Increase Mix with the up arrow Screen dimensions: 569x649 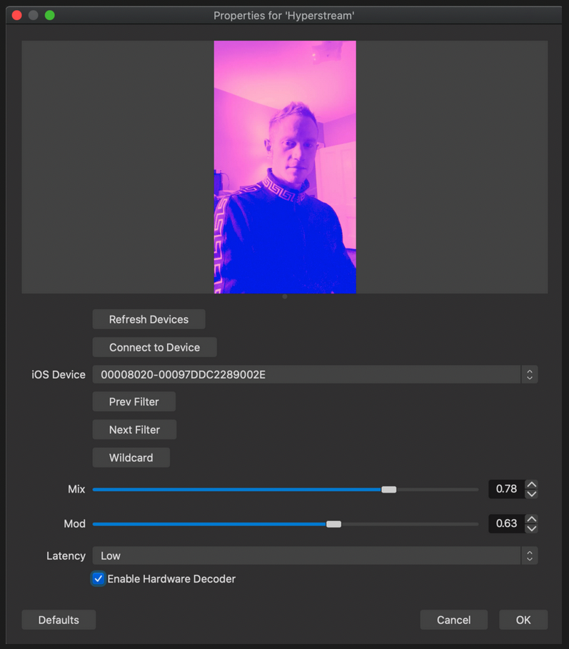(x=531, y=485)
